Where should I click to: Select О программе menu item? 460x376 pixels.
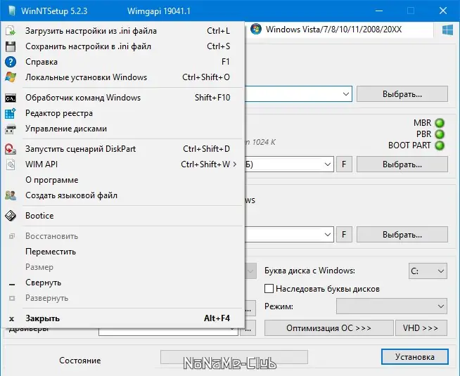(x=124, y=180)
